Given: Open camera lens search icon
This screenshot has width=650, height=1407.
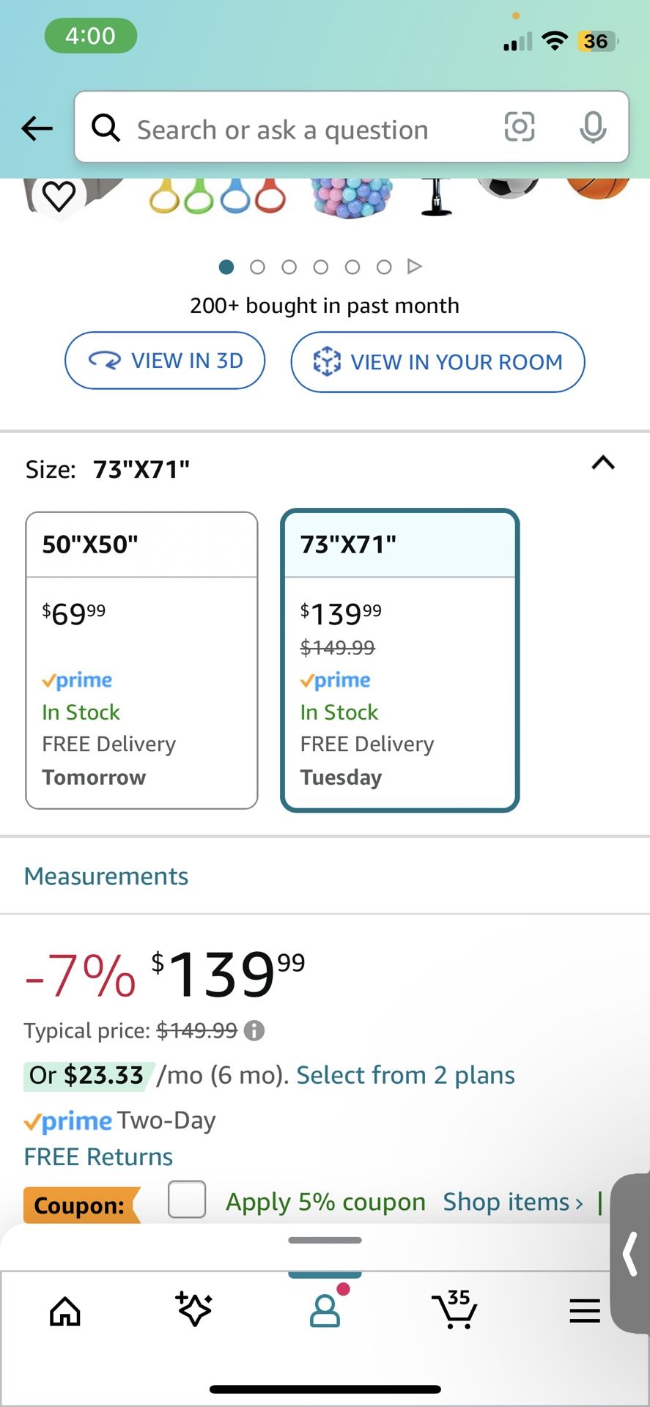Looking at the screenshot, I should [519, 128].
